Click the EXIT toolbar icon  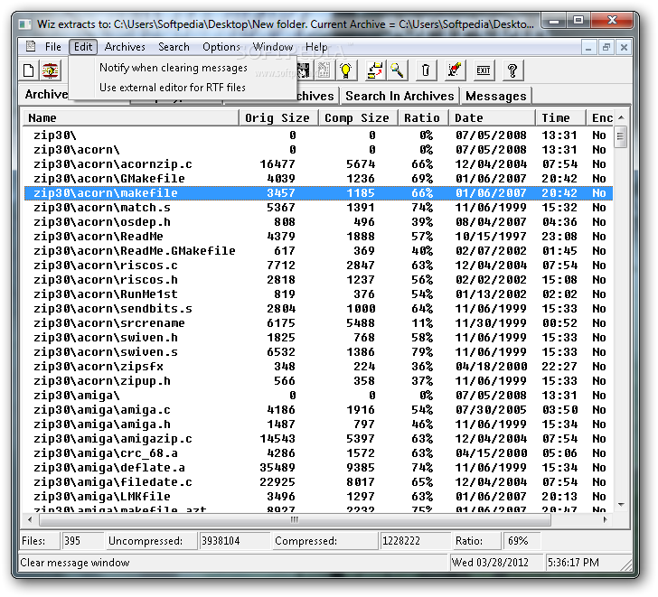(484, 70)
